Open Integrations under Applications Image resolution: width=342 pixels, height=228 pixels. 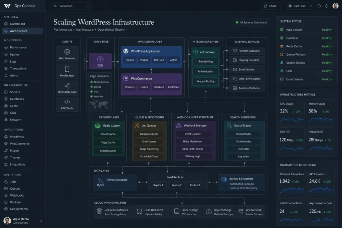22,164
